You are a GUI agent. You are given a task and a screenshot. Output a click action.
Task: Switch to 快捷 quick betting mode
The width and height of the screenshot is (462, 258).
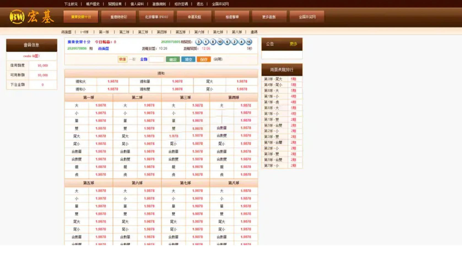pos(122,59)
